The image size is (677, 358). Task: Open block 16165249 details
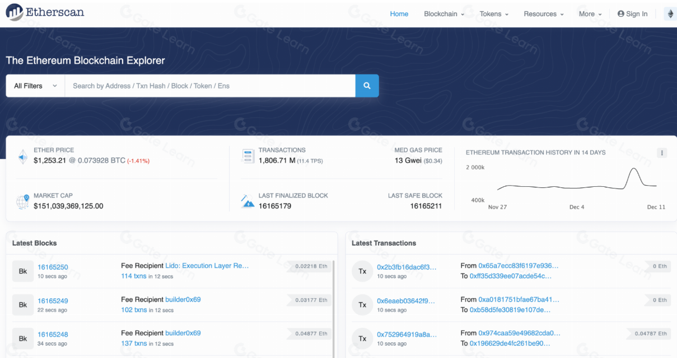tap(53, 301)
